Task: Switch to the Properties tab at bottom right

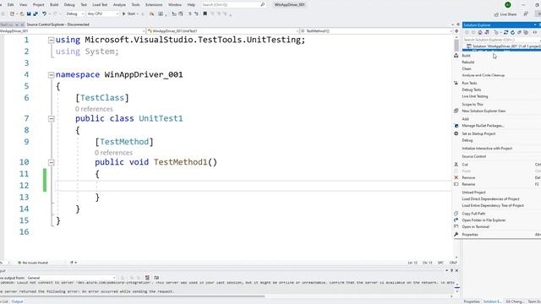Action: pos(472,301)
